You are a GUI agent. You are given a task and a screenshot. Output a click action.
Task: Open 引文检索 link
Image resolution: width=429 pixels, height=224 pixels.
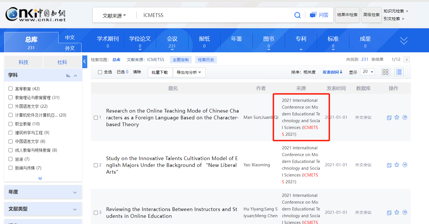[x=394, y=19]
